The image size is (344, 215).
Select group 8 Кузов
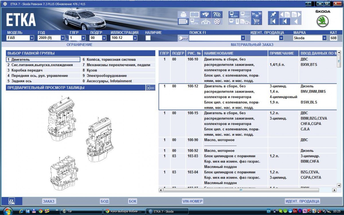[118, 70]
